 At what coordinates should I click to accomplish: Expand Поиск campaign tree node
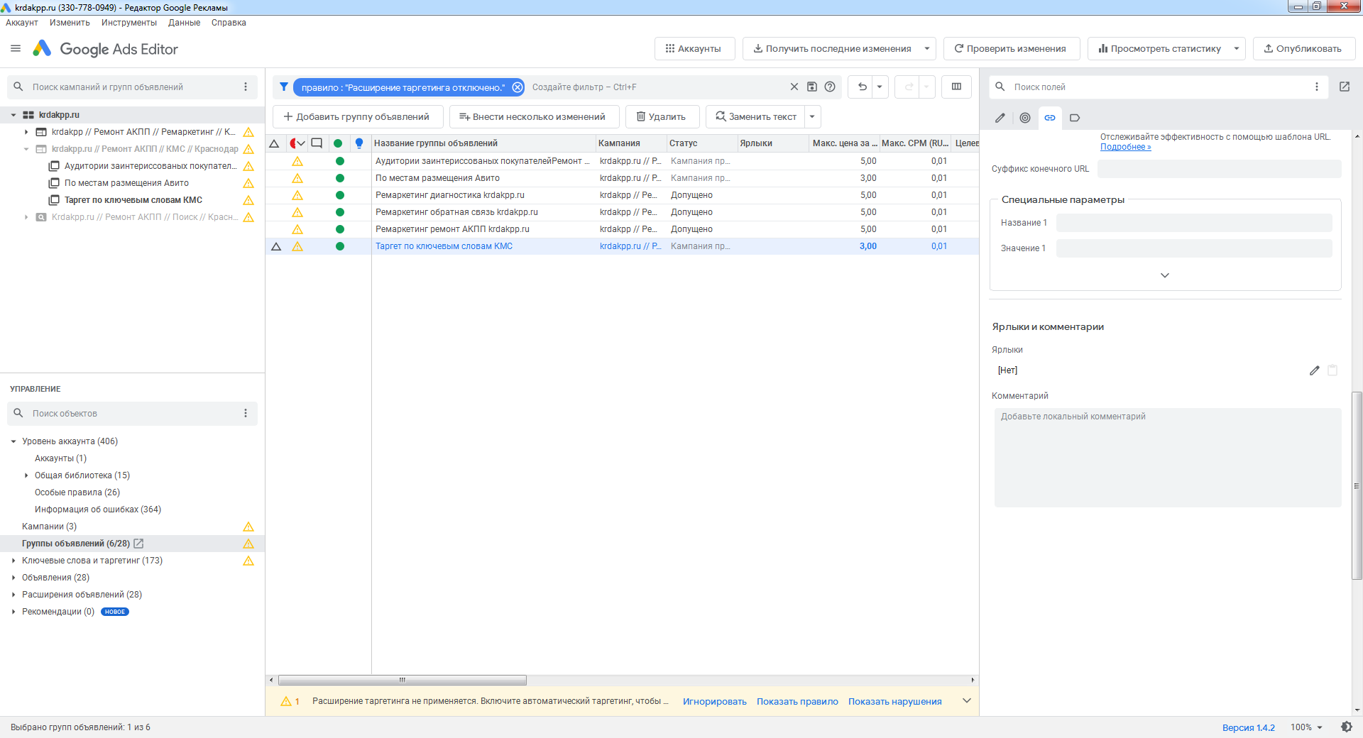click(26, 217)
